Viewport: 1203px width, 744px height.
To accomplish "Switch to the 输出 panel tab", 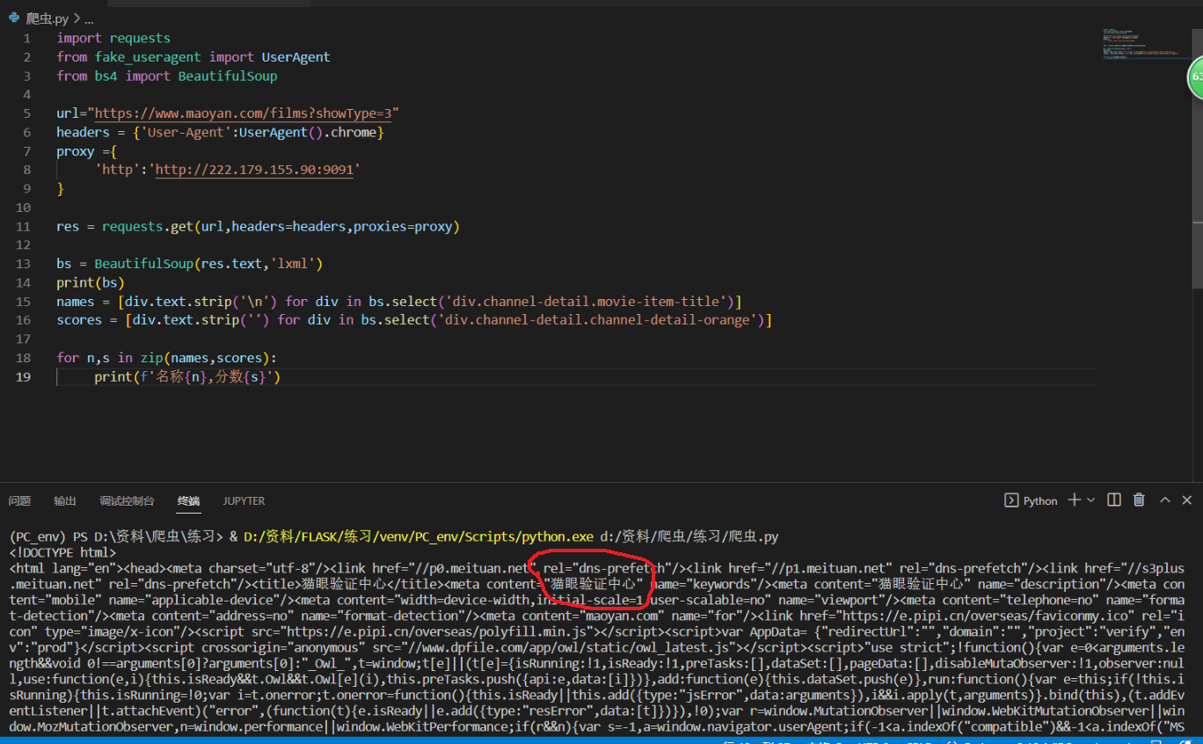I will coord(65,500).
